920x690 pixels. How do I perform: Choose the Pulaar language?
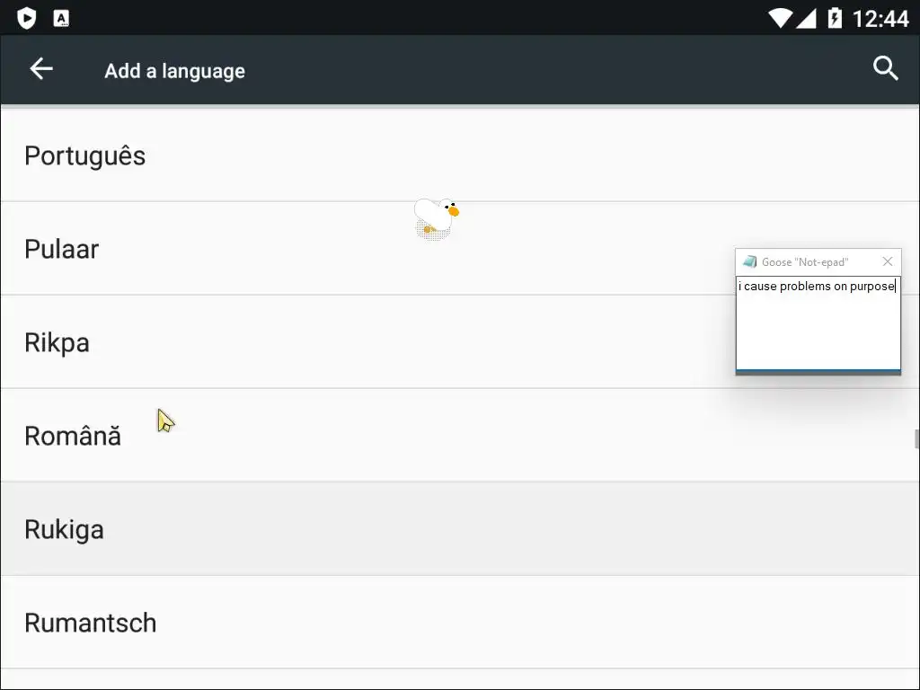coord(460,249)
